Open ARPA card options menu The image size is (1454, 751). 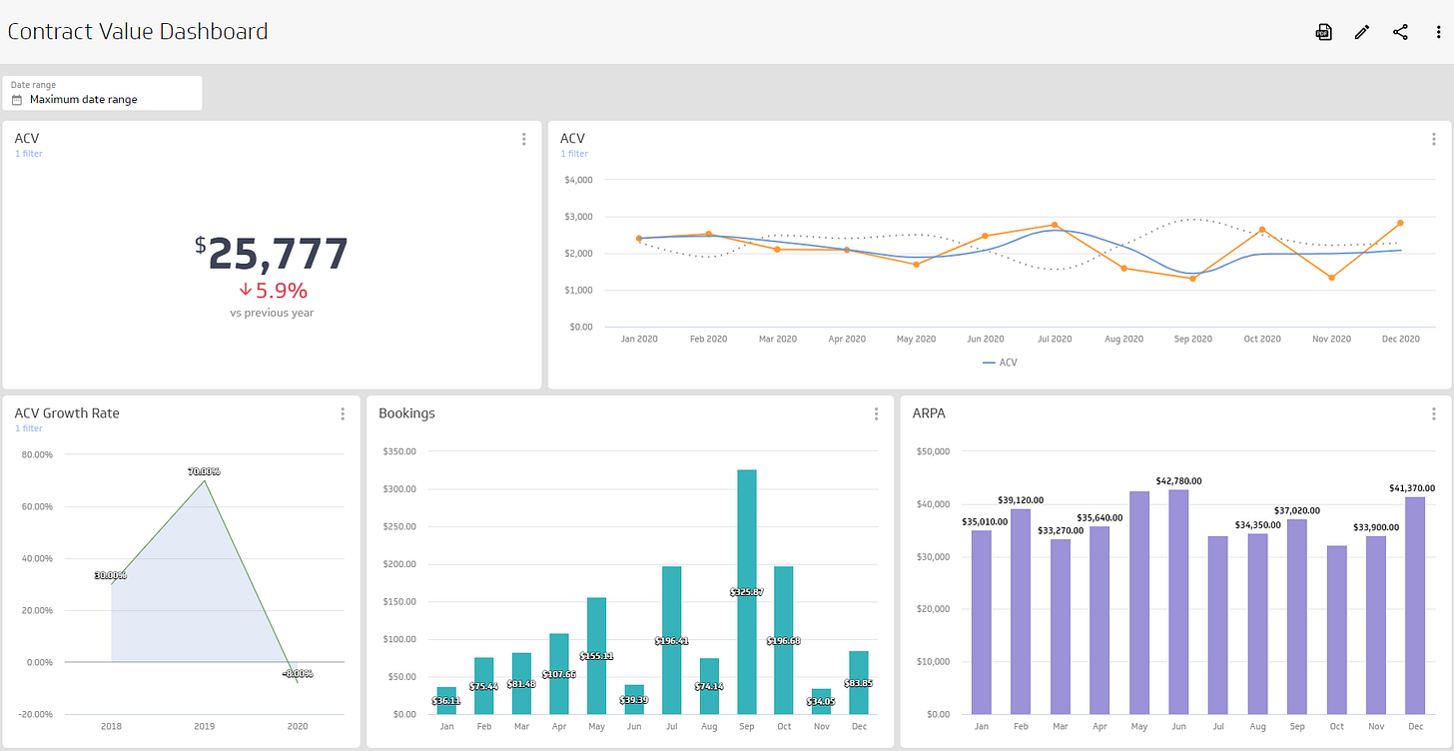pos(1434,413)
